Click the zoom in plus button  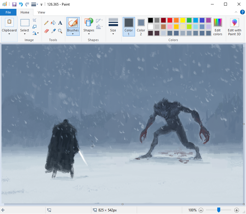(x=237, y=210)
